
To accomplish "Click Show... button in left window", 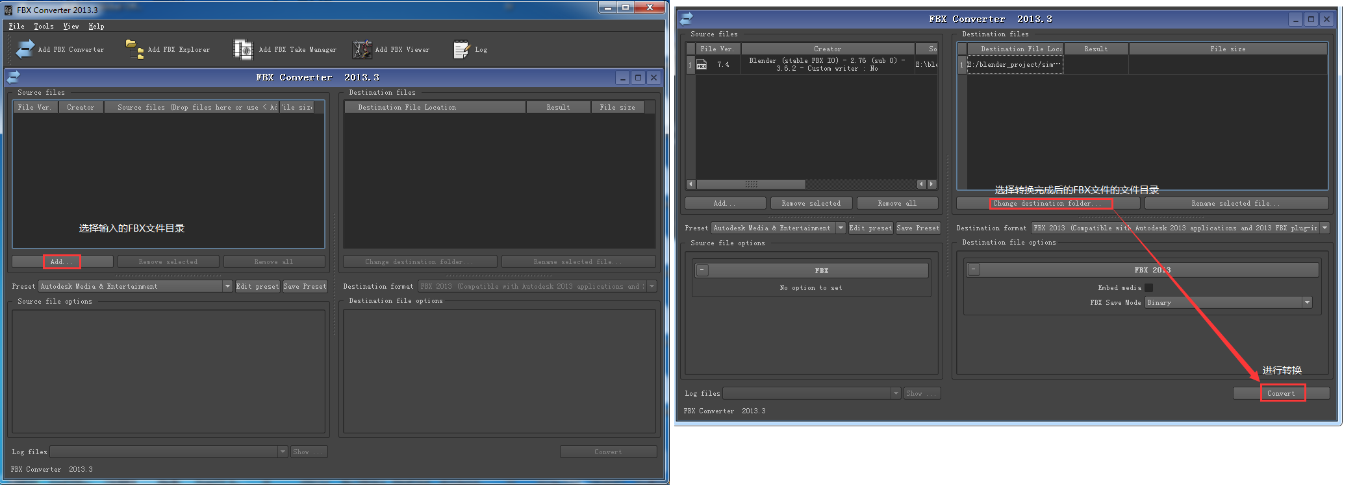I will tap(309, 452).
